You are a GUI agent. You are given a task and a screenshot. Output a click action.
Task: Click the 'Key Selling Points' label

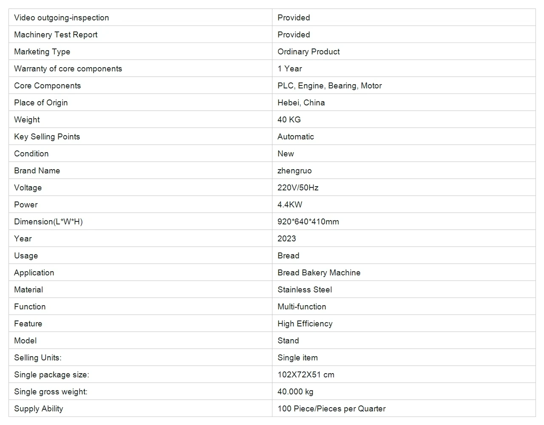[47, 136]
